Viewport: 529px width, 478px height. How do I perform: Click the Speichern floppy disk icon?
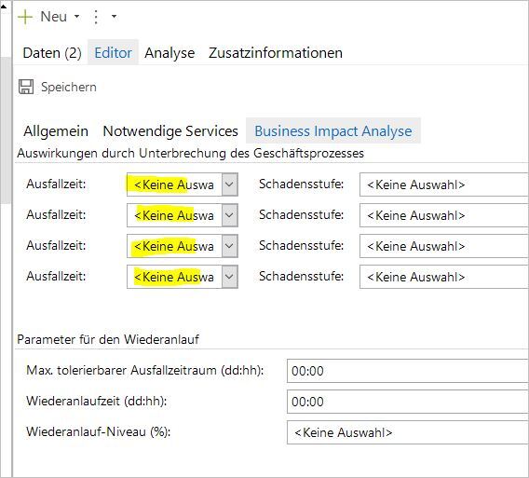tap(26, 87)
